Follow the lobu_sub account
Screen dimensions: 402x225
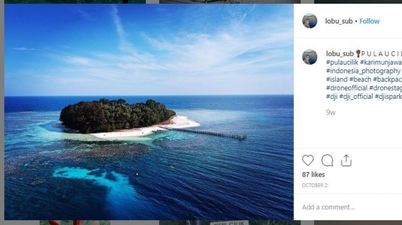coord(369,21)
